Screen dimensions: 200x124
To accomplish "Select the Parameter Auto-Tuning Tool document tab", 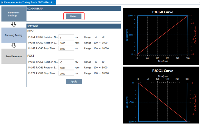I will pos(28,2).
